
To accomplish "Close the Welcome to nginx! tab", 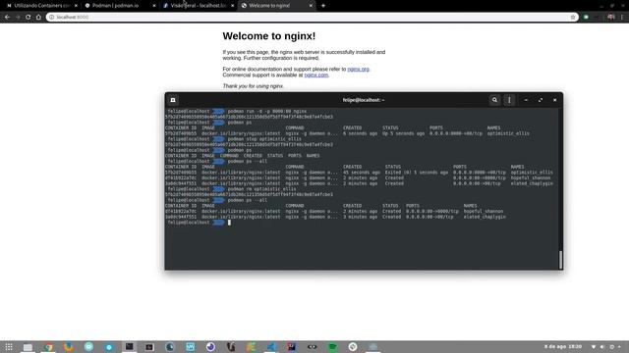I will point(311,6).
